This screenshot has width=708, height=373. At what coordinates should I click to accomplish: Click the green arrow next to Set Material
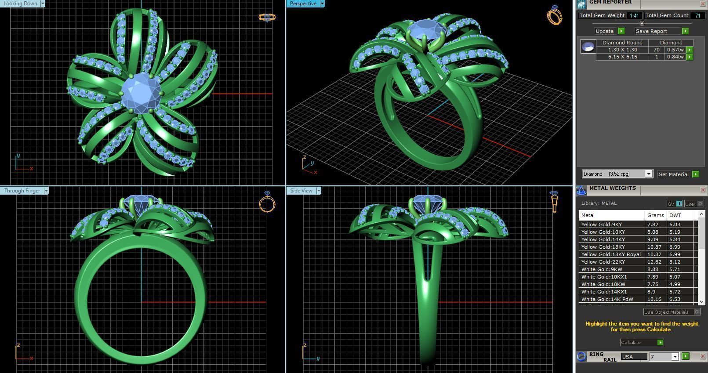(695, 174)
